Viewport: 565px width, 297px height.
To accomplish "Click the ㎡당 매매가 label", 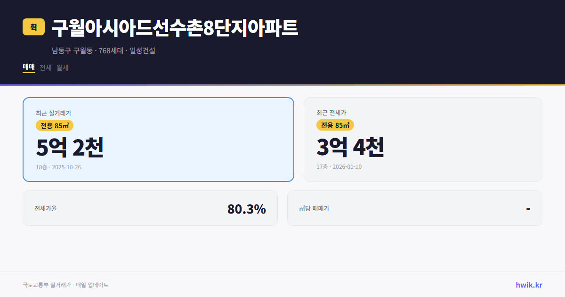I will (x=314, y=208).
